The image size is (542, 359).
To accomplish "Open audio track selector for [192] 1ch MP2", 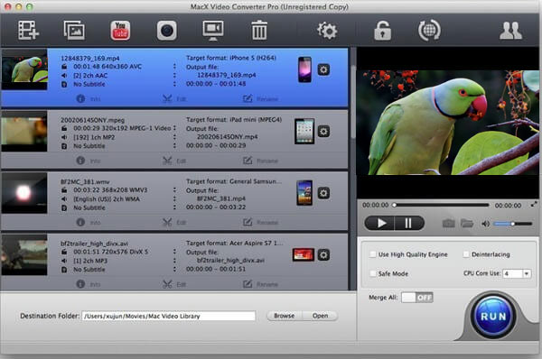I will click(x=174, y=137).
